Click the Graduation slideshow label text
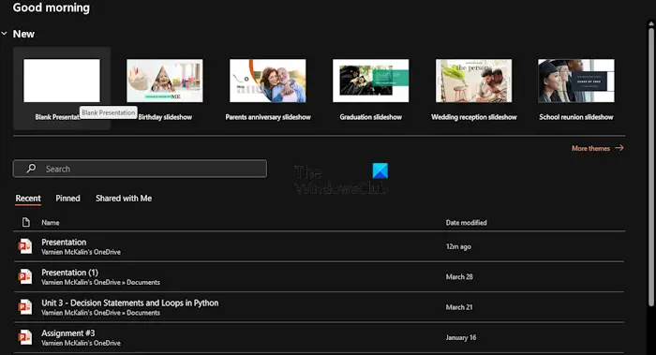The image size is (656, 355). click(371, 117)
